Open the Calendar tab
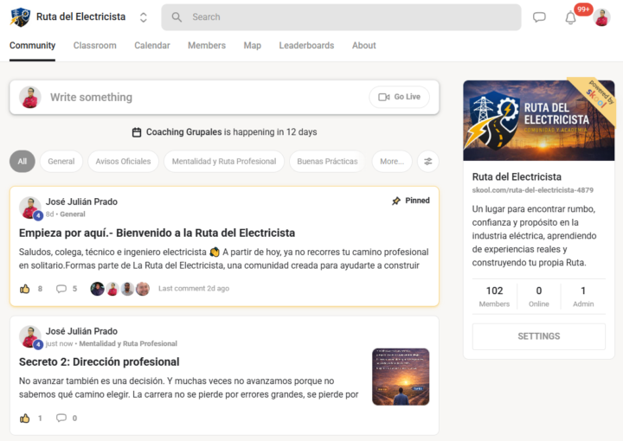The image size is (623, 441). click(152, 45)
